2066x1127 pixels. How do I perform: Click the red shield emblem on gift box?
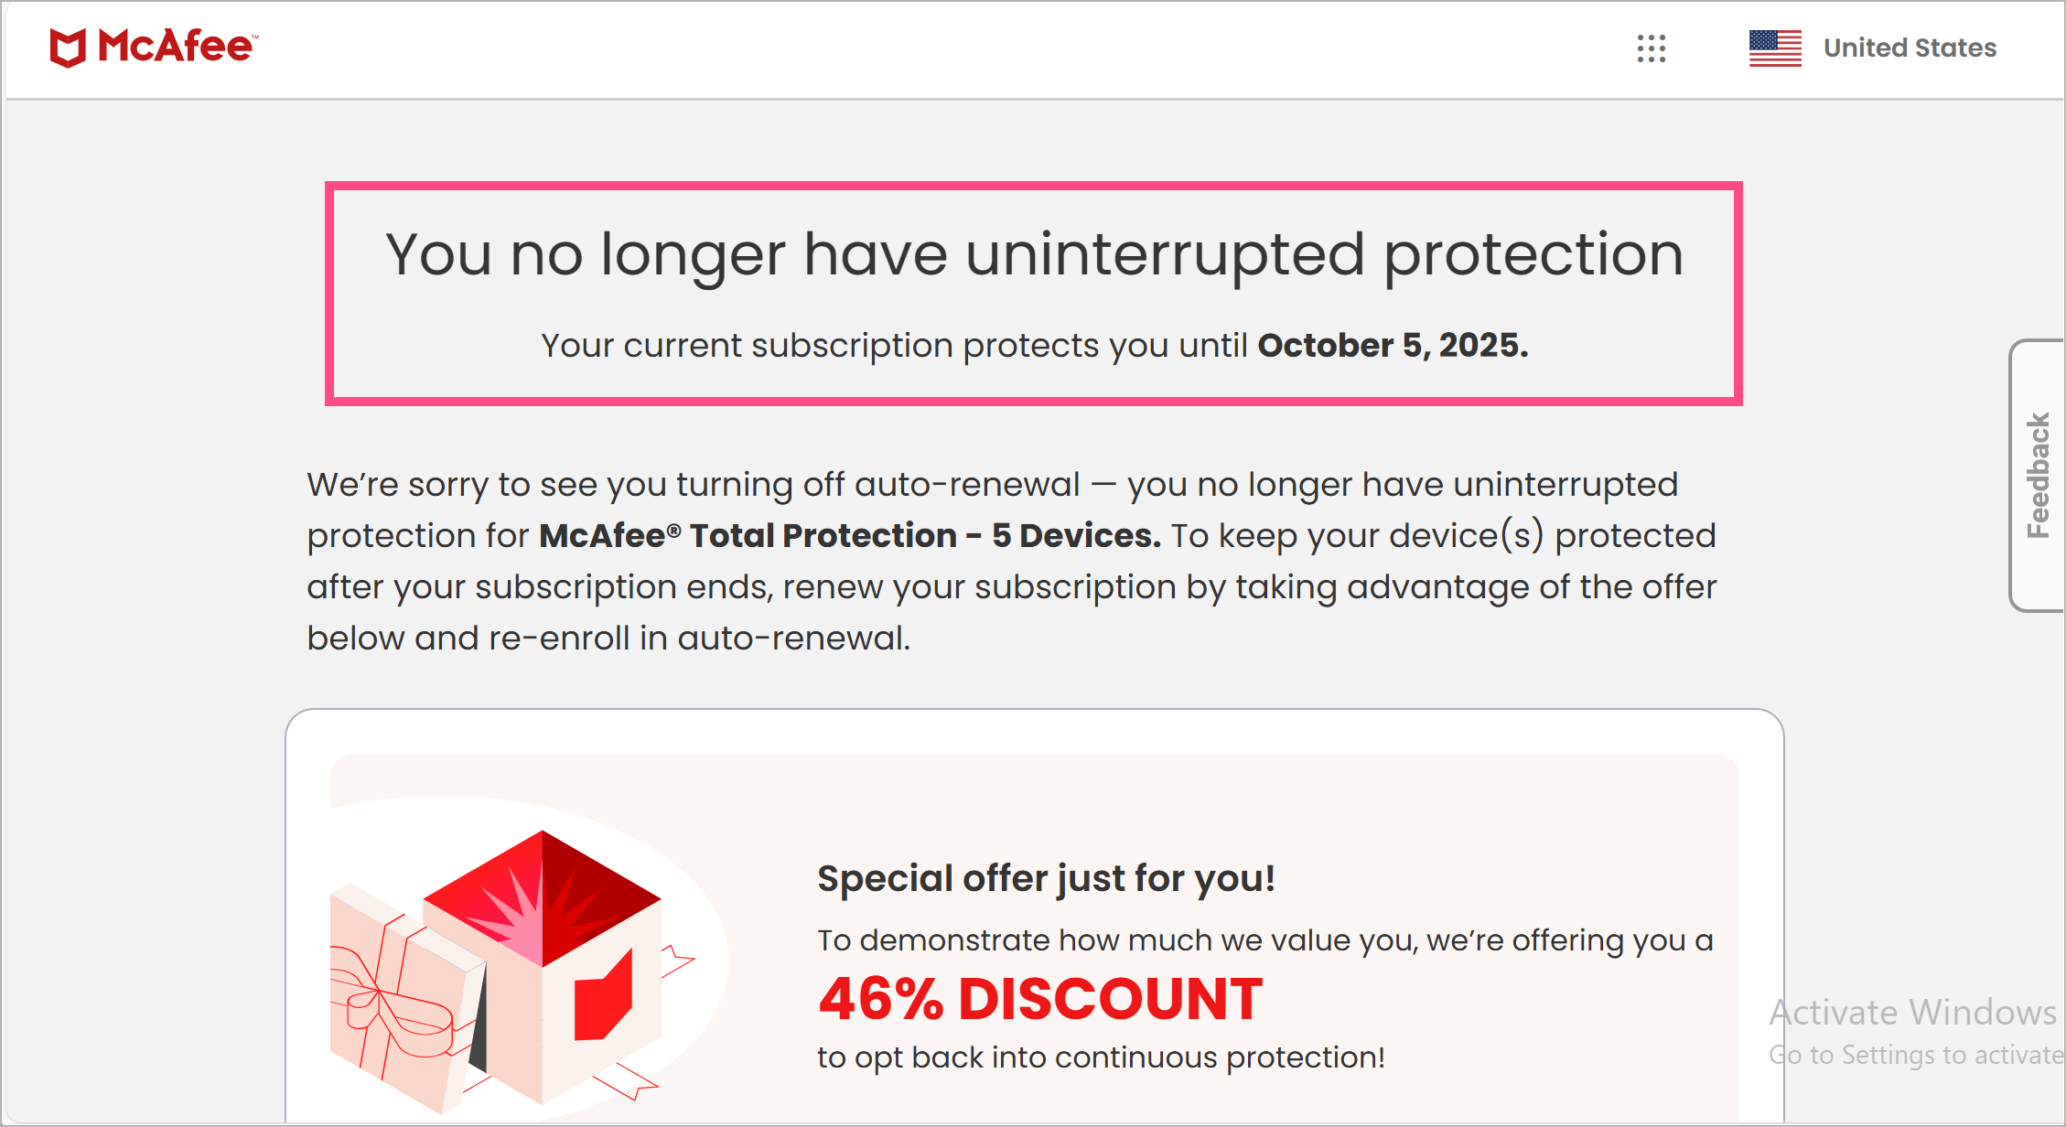(x=603, y=997)
